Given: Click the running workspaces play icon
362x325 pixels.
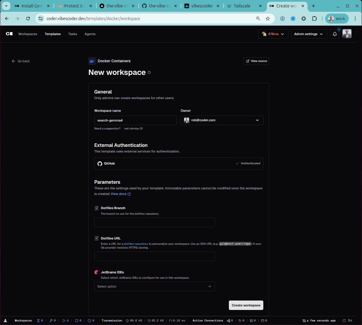Looking at the screenshot, I should pyautogui.click(x=64, y=321).
